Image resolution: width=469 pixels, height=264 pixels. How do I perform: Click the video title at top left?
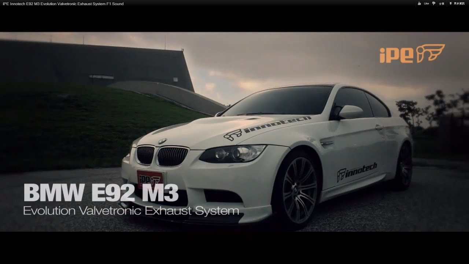coord(63,4)
